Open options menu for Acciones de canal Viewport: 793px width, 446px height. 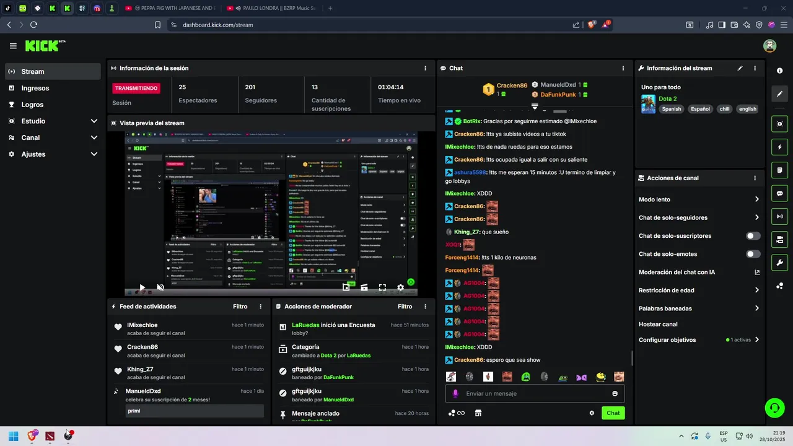pos(755,178)
